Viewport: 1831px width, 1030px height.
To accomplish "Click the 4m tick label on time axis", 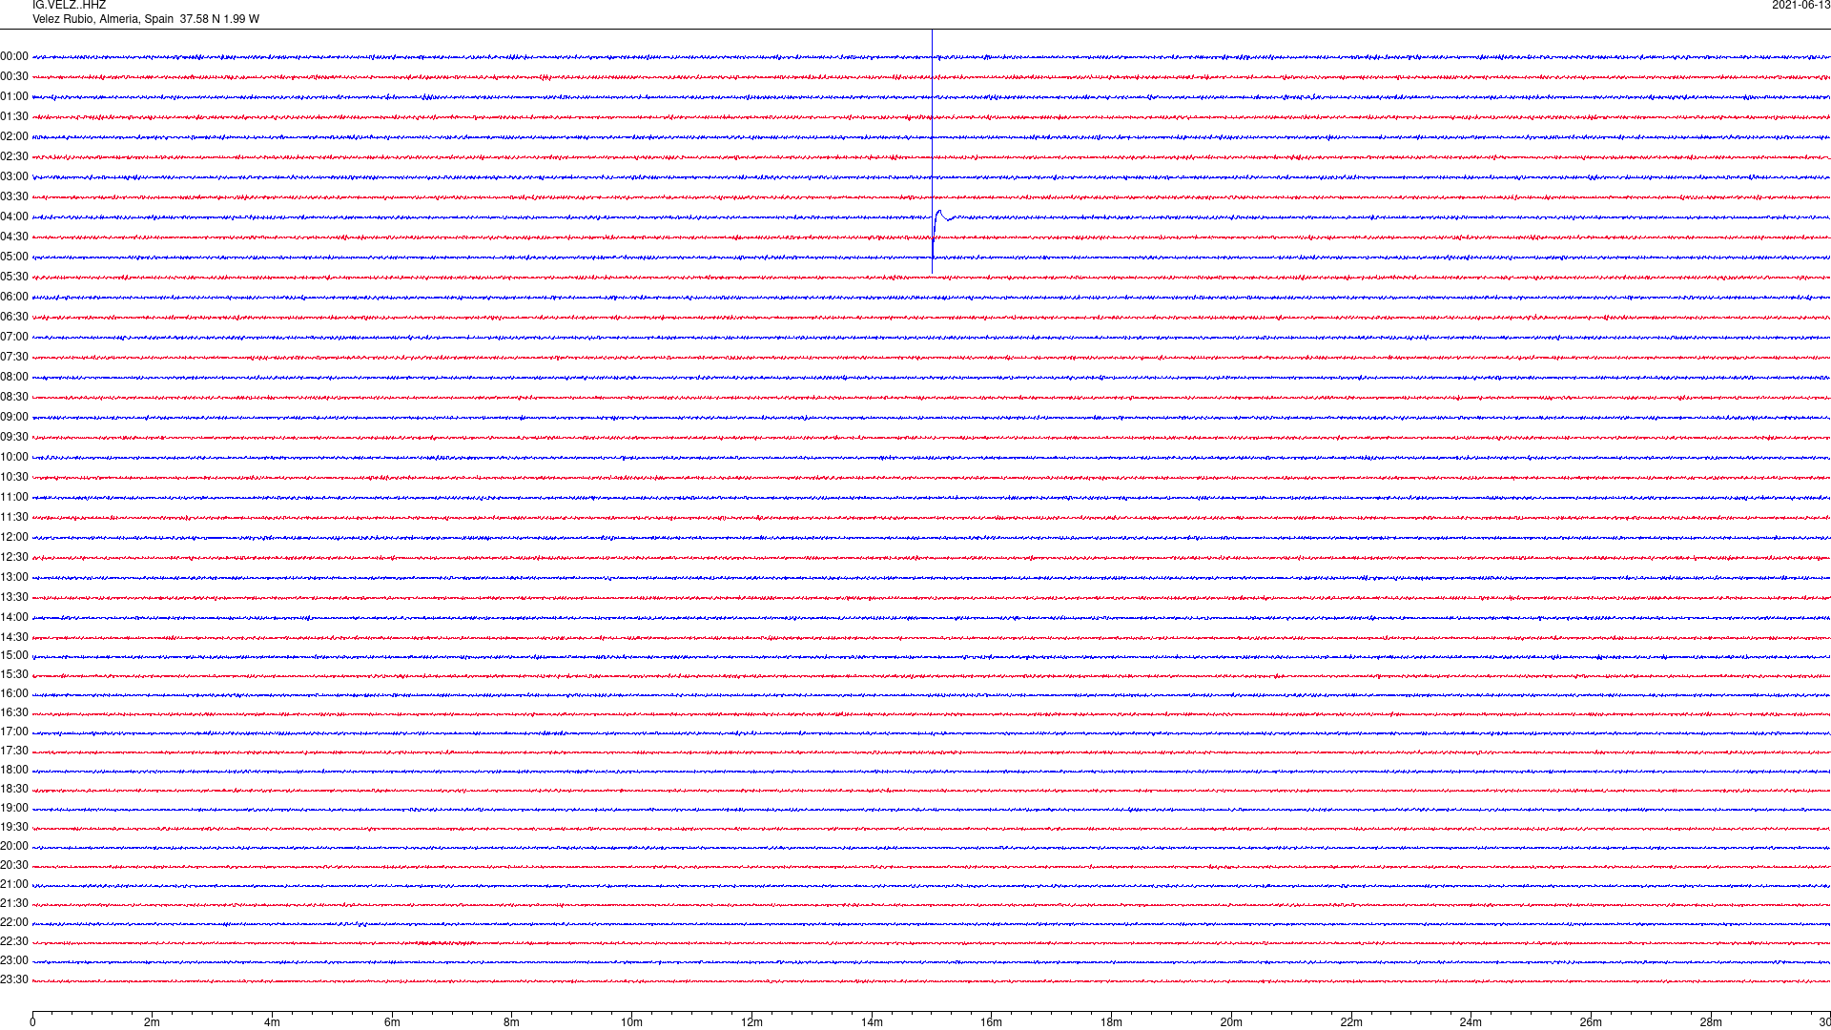I will point(272,1022).
